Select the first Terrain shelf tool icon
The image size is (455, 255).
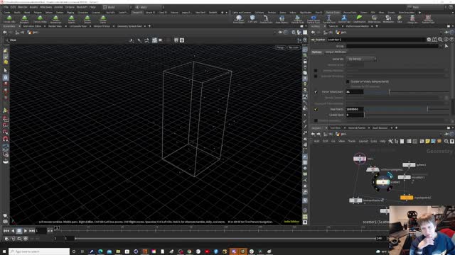(9, 18)
